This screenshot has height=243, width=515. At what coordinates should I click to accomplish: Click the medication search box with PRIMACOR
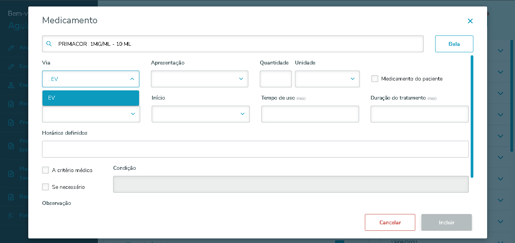click(x=237, y=44)
